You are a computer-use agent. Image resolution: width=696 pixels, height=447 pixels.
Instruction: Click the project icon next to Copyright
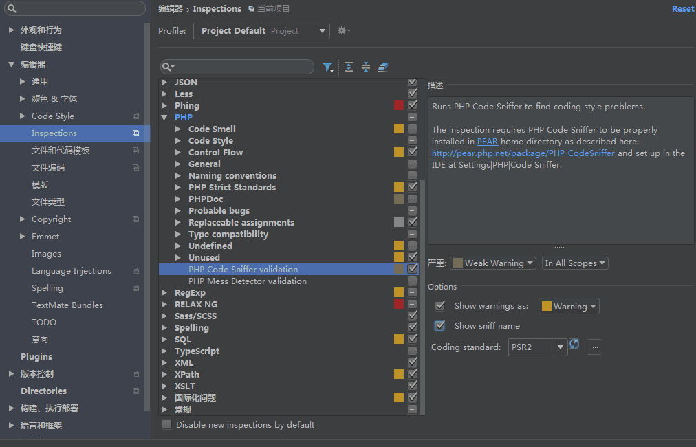pyautogui.click(x=135, y=219)
